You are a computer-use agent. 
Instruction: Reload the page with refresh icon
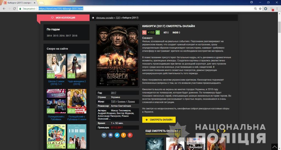tap(14, 8)
